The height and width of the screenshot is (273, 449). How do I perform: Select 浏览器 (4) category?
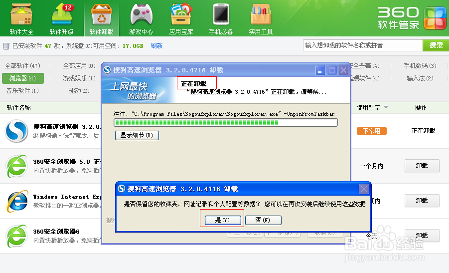tap(22, 78)
